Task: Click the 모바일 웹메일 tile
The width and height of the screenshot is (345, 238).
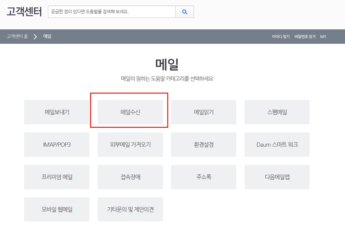Action: (57, 209)
